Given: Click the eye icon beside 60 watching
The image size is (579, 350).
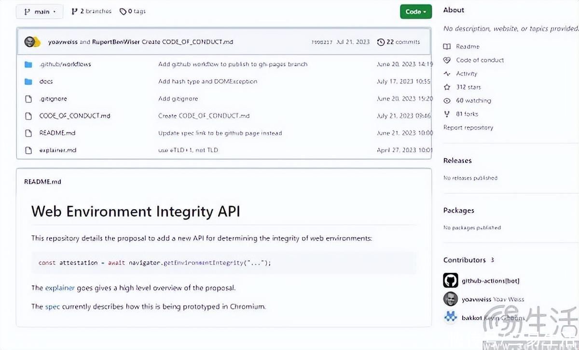Looking at the screenshot, I should [x=447, y=101].
